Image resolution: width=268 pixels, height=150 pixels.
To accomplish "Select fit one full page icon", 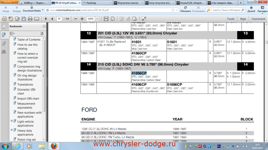I will point(113,19).
